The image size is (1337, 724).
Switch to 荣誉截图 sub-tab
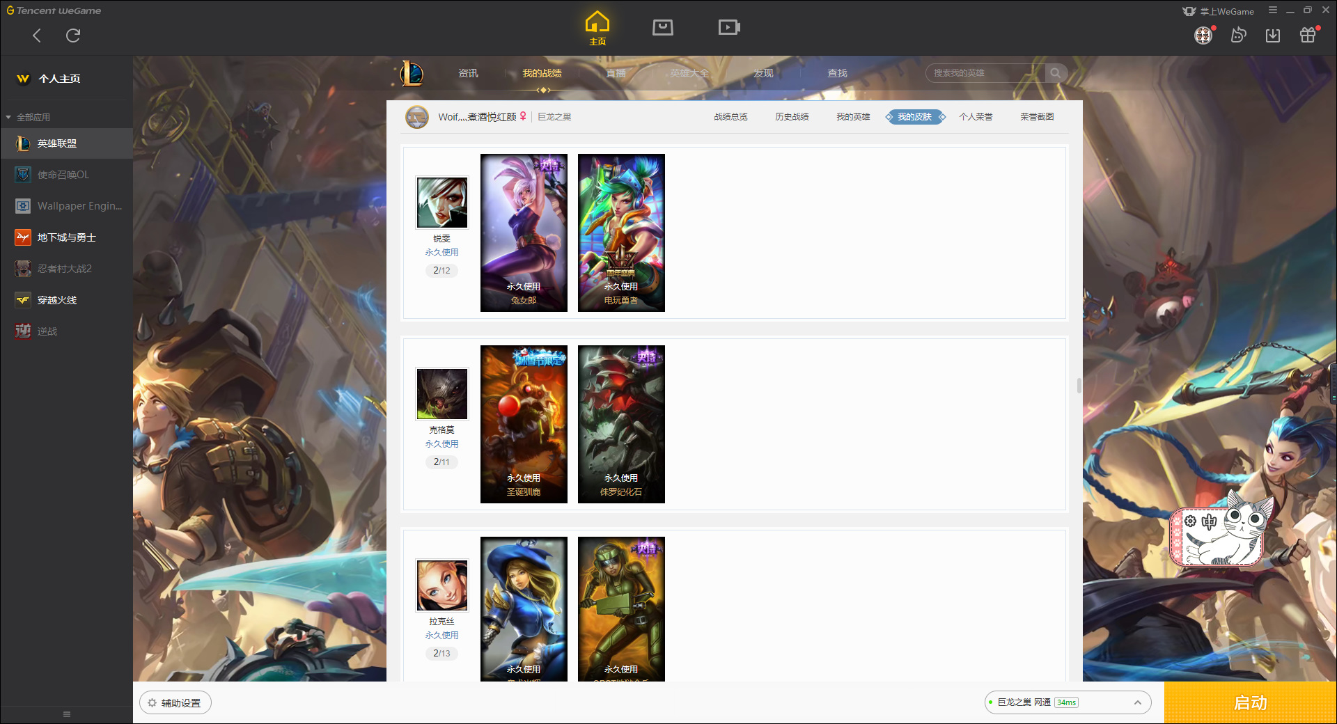(x=1037, y=117)
